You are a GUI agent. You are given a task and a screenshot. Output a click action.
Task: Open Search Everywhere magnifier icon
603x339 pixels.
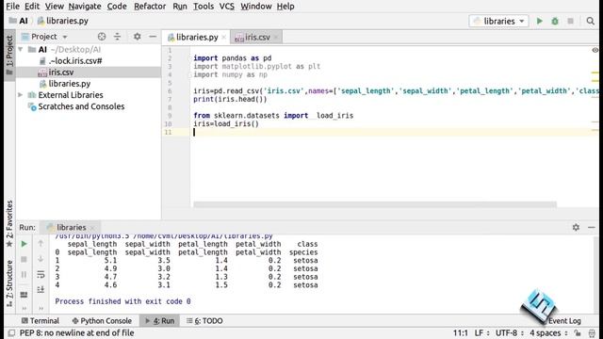tap(591, 21)
